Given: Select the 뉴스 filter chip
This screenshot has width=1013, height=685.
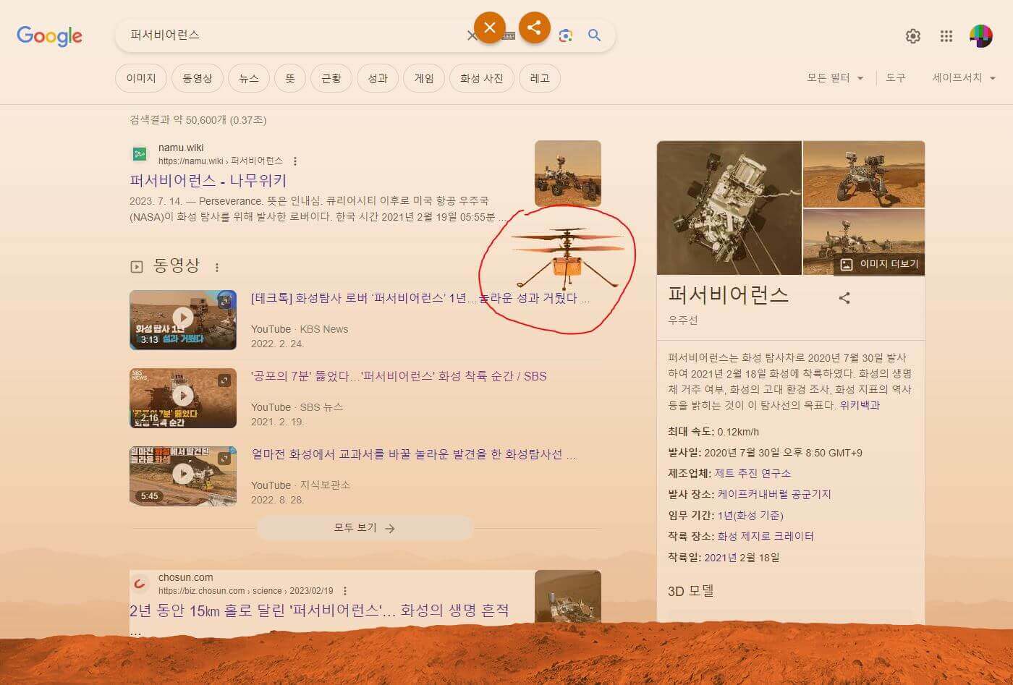Looking at the screenshot, I should coord(249,78).
